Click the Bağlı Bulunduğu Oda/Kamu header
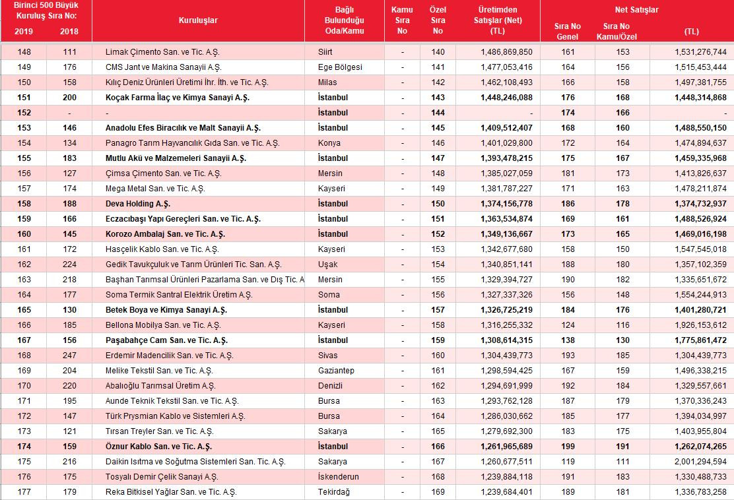 (x=344, y=20)
